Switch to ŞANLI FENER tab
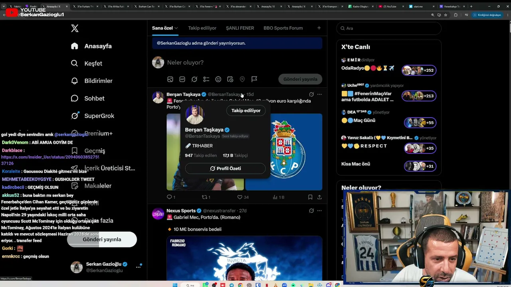511x287 pixels. 240,28
